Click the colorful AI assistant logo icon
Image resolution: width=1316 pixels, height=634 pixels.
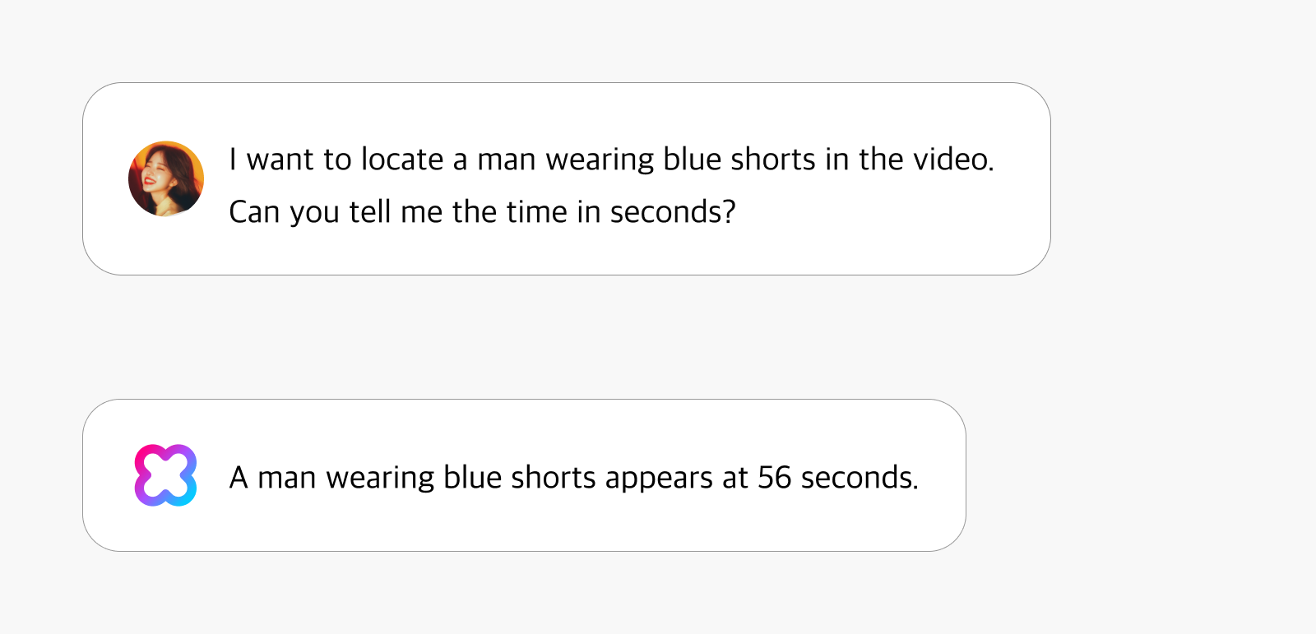click(165, 475)
